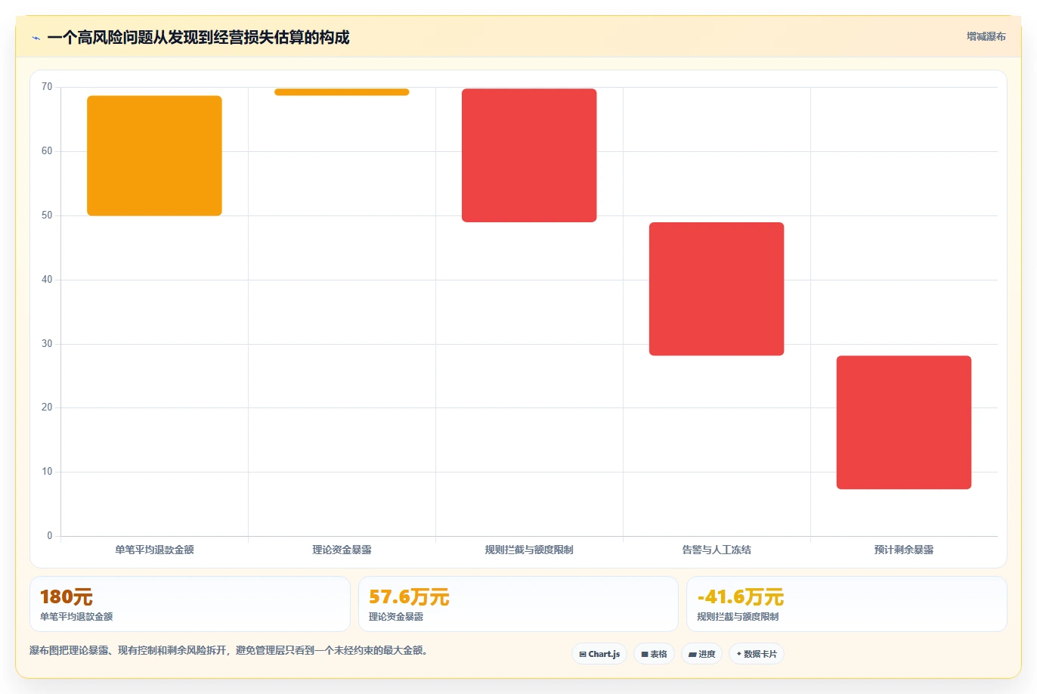Screen dimensions: 1037x694
Task: Select the 表格 tag chip
Action: tap(654, 654)
